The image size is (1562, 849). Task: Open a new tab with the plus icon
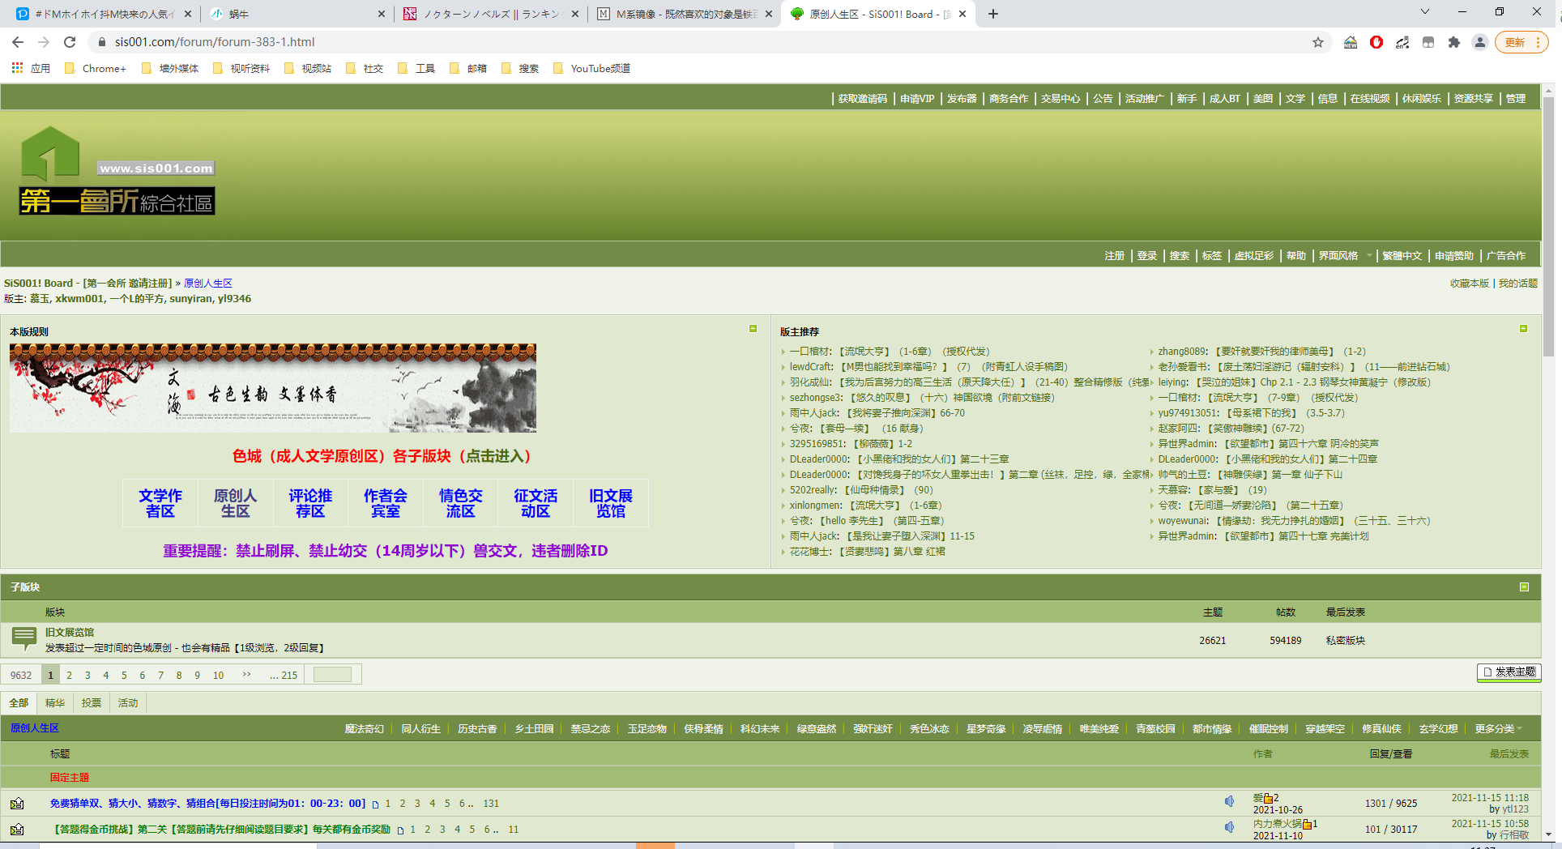993,14
